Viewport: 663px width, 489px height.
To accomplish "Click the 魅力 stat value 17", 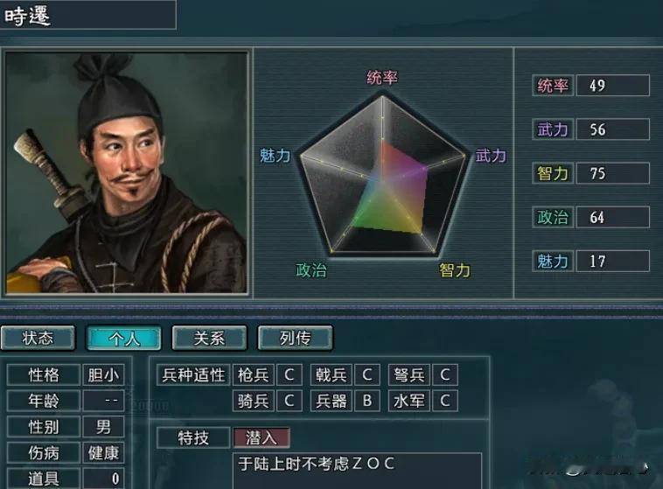I will click(612, 261).
